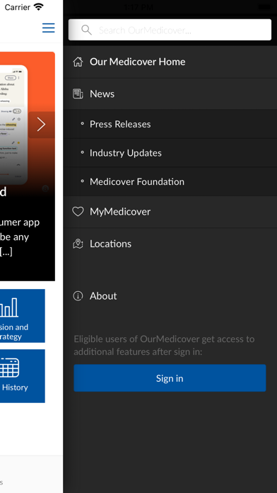Screen dimensions: 277x493
Task: Click the calendar grid History icon
Action: tap(9, 368)
